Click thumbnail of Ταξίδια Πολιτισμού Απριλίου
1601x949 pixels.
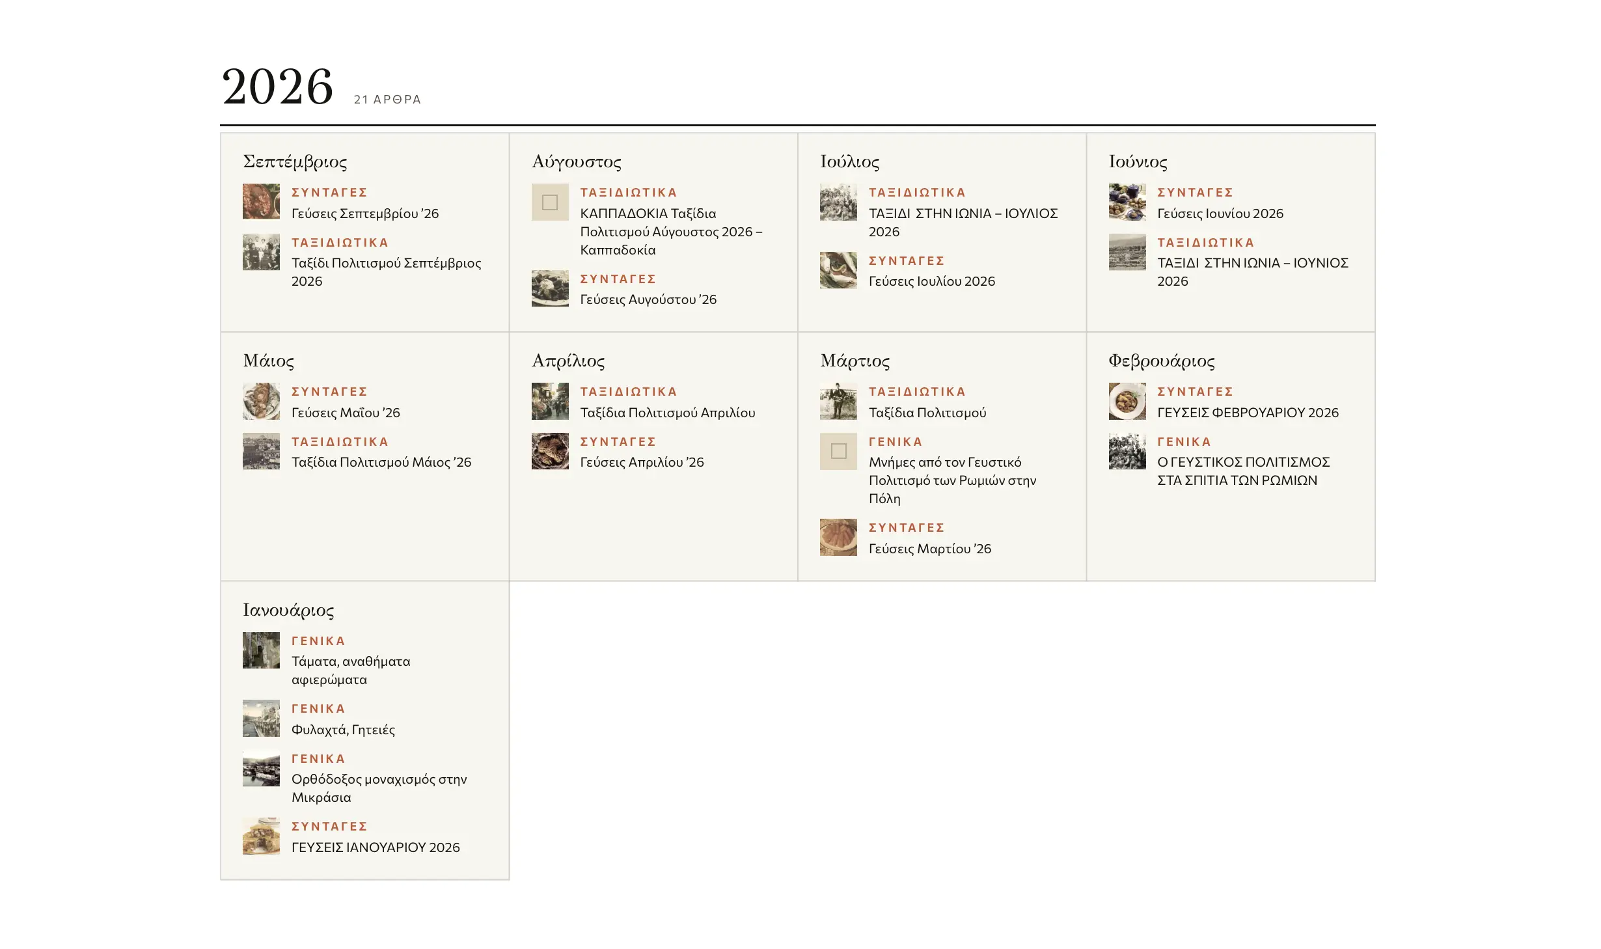click(550, 401)
